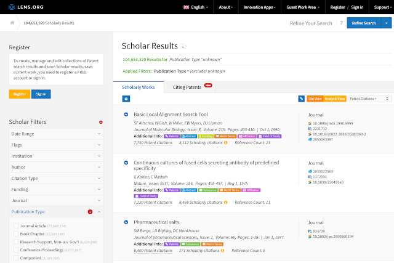Click Substance badge on Continuous cultures article
Image resolution: width=394 pixels, height=263 pixels.
pyautogui.click(x=207, y=190)
